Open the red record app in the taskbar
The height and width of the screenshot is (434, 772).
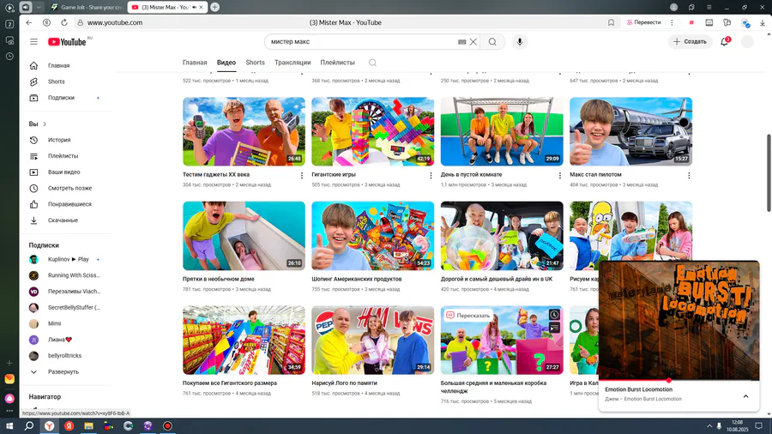pyautogui.click(x=168, y=426)
